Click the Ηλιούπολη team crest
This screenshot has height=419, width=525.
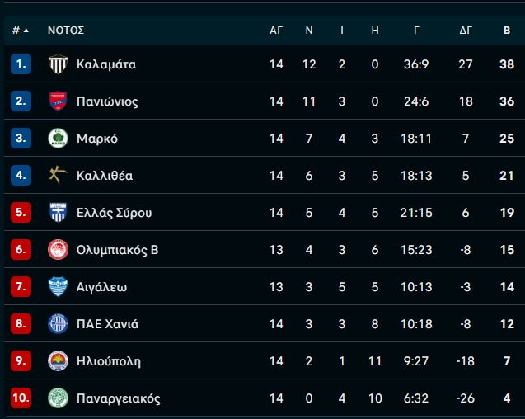pos(58,361)
